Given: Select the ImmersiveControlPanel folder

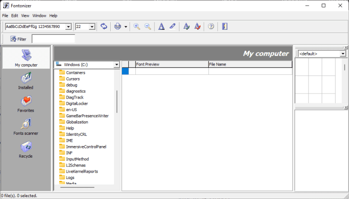Looking at the screenshot, I should tap(86, 147).
